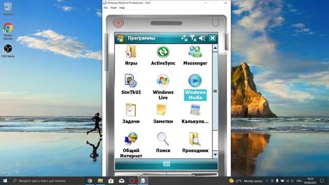Open the notification center icon
The image size is (329, 185).
[x=322, y=181]
